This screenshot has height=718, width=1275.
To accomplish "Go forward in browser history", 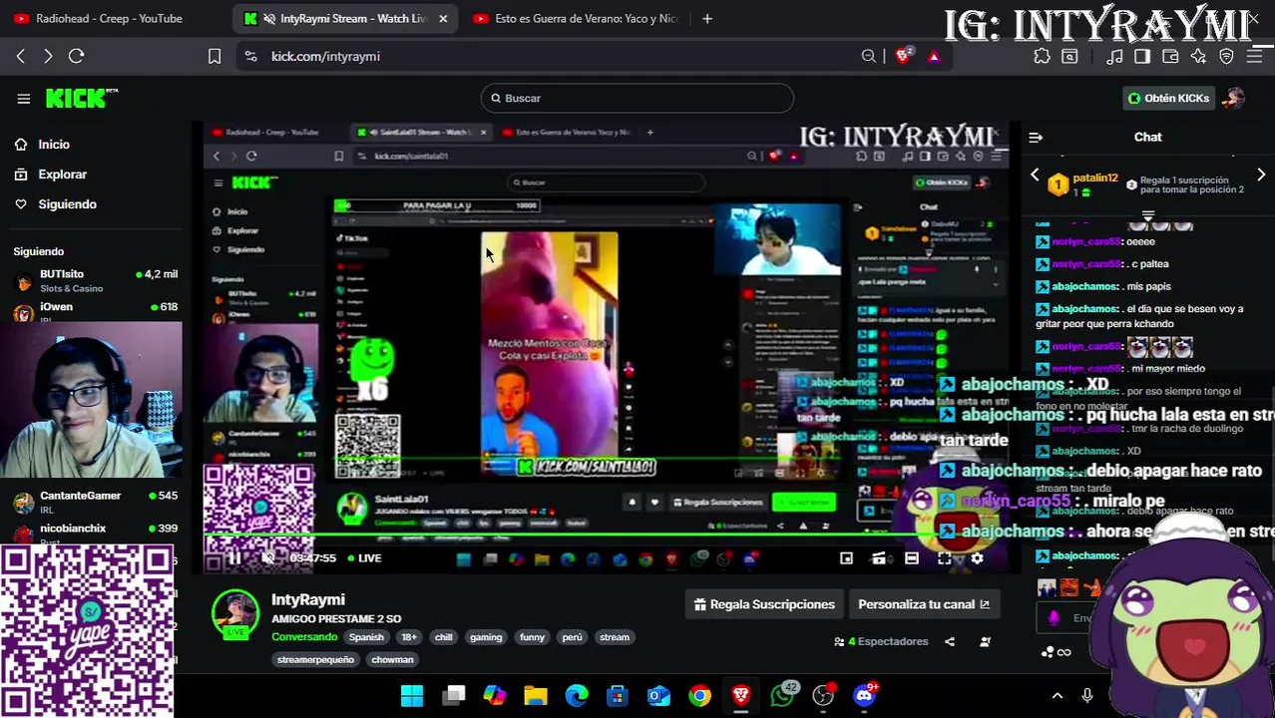I will (x=48, y=56).
